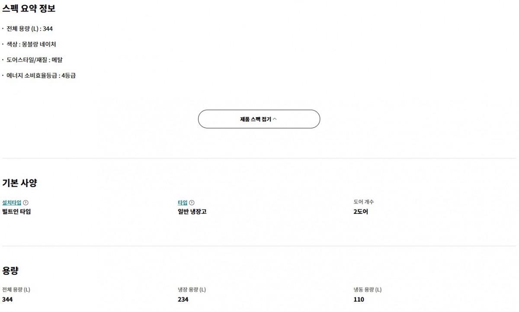Open the 설치타입 link
Screen dimensions: 519x312
click(12, 203)
